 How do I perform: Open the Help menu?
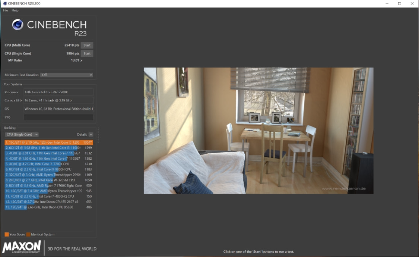coord(15,10)
